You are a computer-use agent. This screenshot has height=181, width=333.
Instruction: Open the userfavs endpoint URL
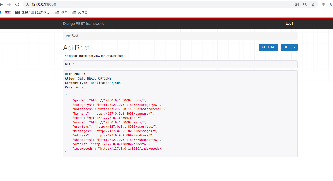(x=125, y=127)
